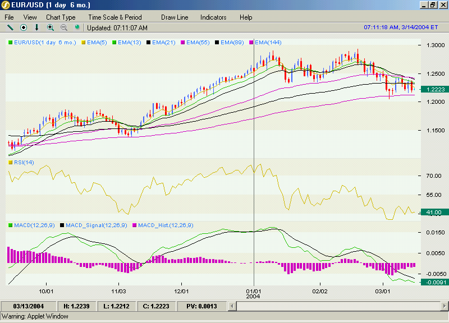Click the EMA(144) legend label
The image size is (449, 323).
coord(268,43)
